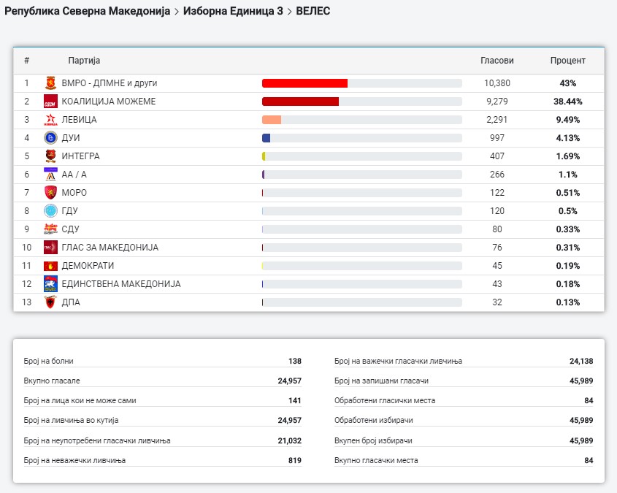This screenshot has width=617, height=493.
Task: Click the ДПА party emblem
Action: click(x=50, y=302)
